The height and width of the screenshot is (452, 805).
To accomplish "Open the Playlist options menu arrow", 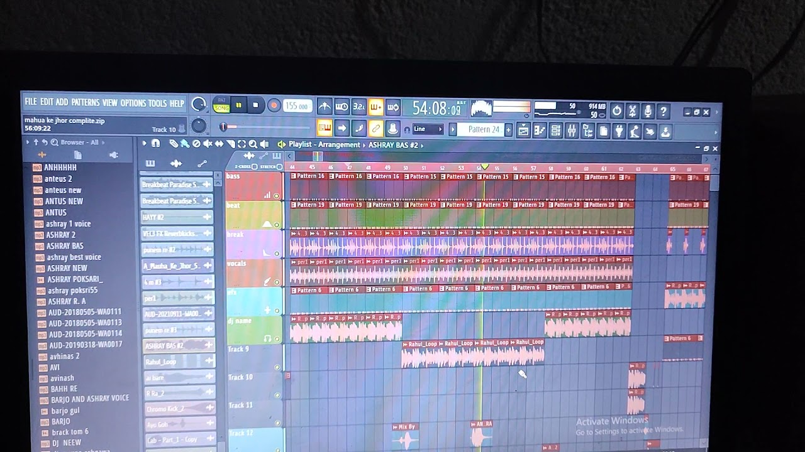I will pos(144,143).
